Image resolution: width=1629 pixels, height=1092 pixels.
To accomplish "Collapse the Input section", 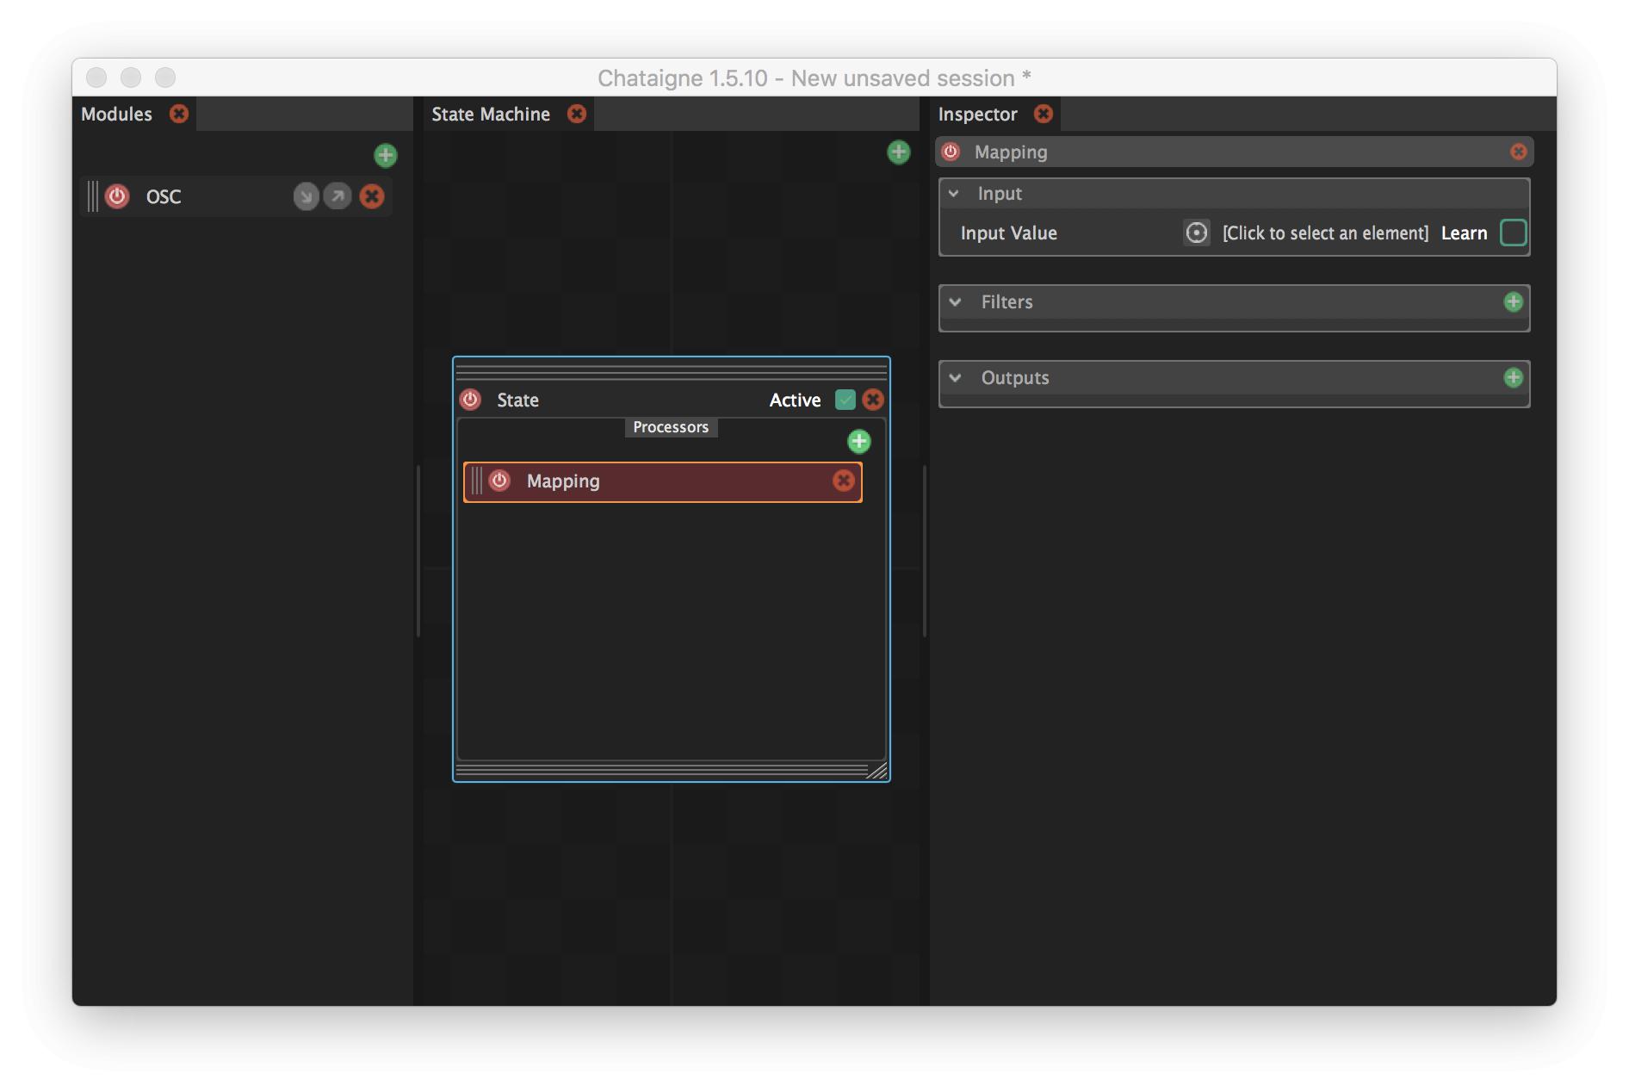I will pyautogui.click(x=954, y=194).
